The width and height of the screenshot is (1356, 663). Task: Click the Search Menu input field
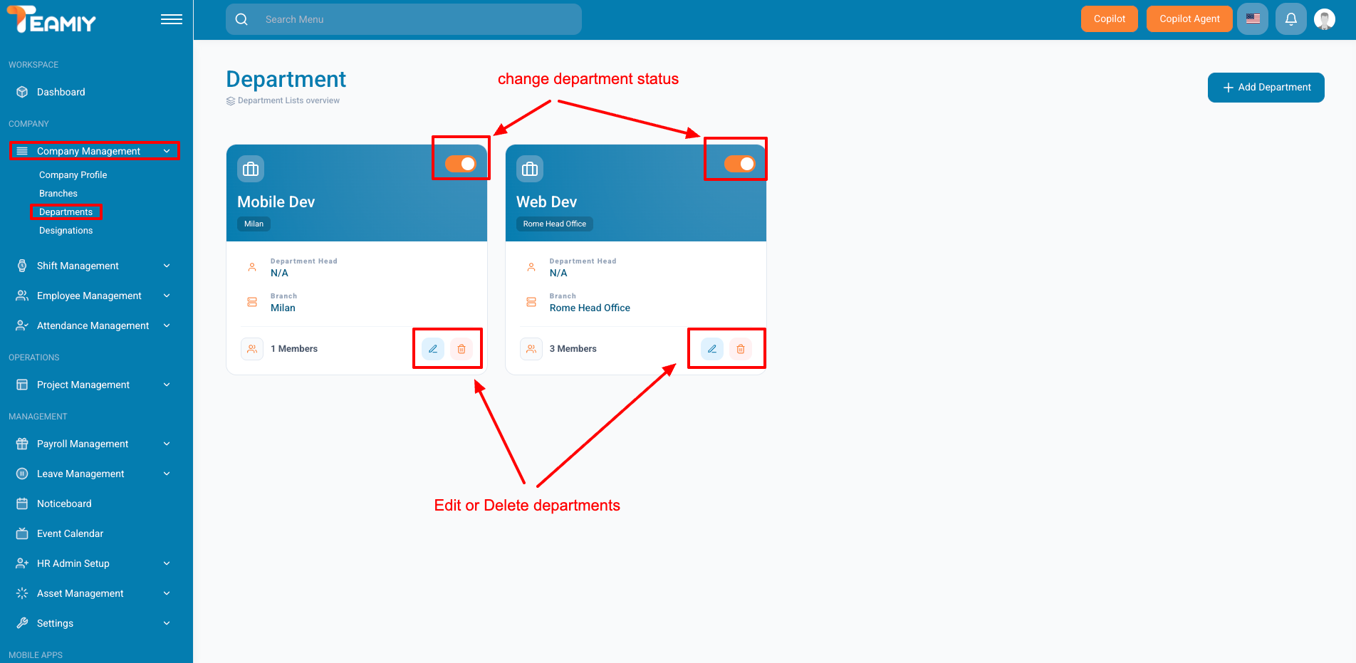pyautogui.click(x=413, y=19)
